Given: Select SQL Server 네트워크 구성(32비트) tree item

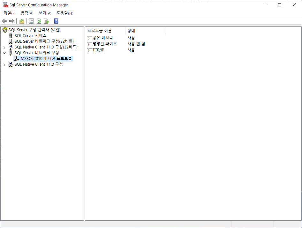Looking at the screenshot, I should tap(44, 41).
